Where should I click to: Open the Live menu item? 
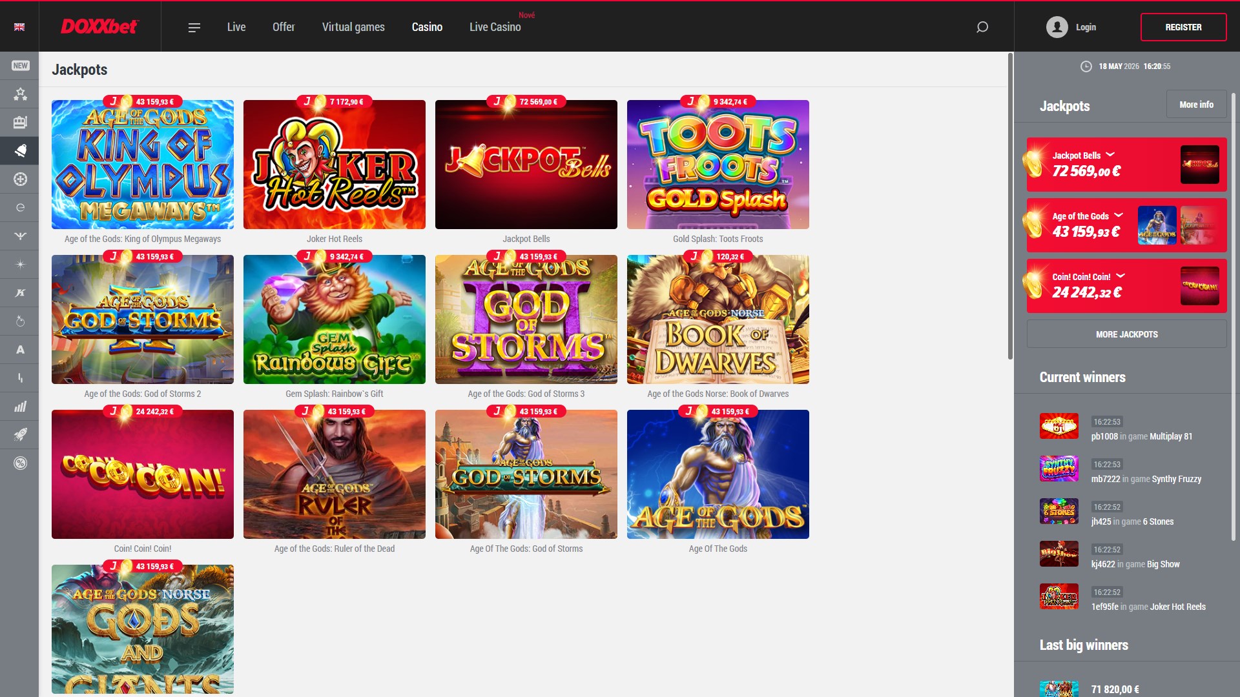(x=236, y=27)
